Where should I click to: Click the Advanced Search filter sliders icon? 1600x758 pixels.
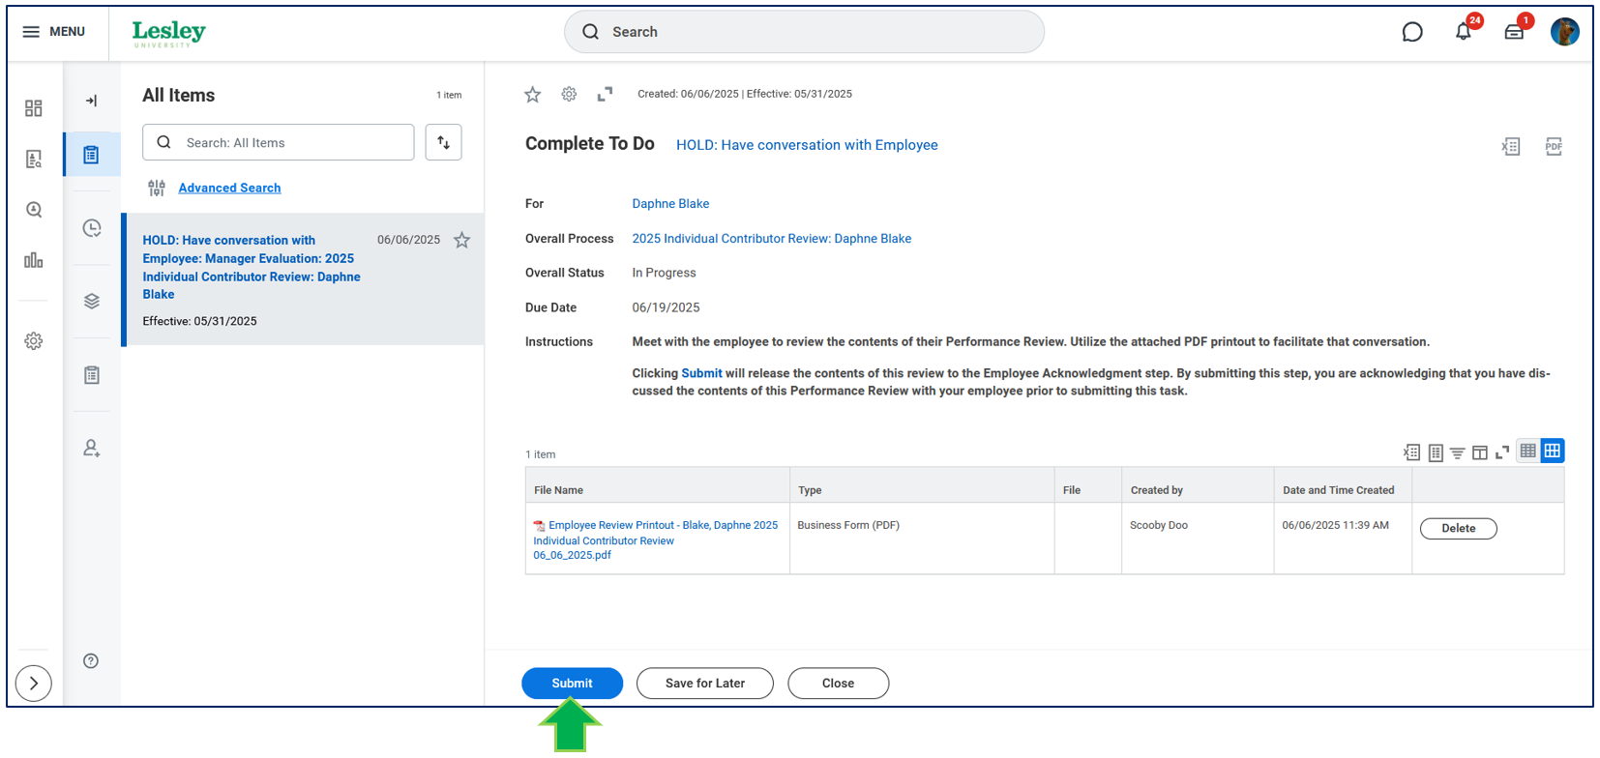[x=157, y=188]
